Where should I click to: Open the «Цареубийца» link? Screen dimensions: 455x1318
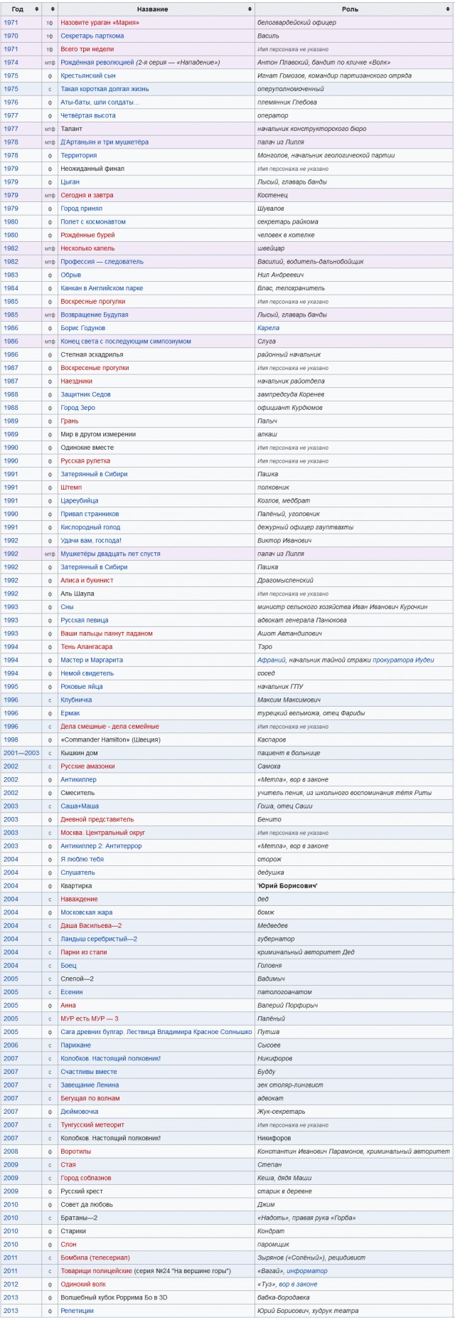click(x=80, y=501)
